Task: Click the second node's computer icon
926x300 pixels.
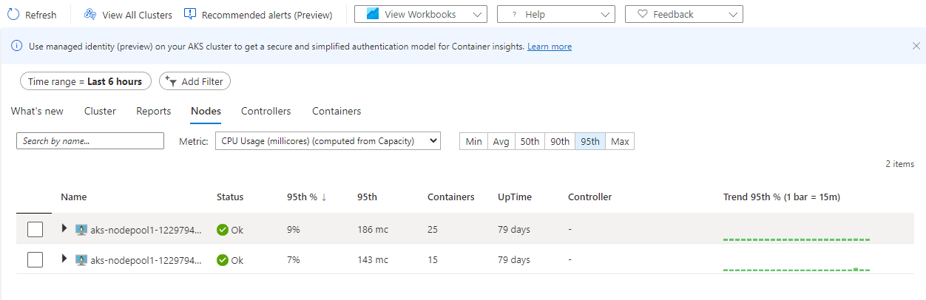Action: (81, 260)
